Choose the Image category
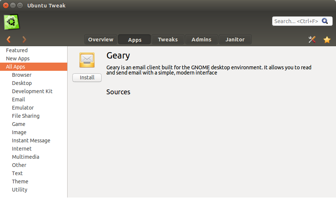 coord(34,132)
